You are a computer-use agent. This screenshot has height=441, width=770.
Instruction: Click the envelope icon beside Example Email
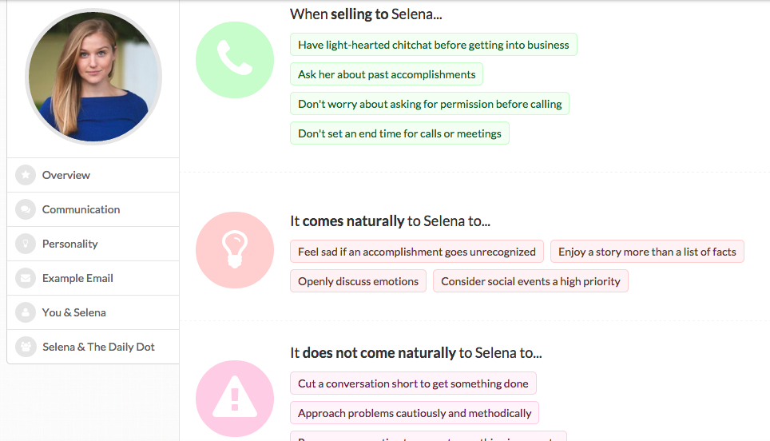[x=26, y=278]
